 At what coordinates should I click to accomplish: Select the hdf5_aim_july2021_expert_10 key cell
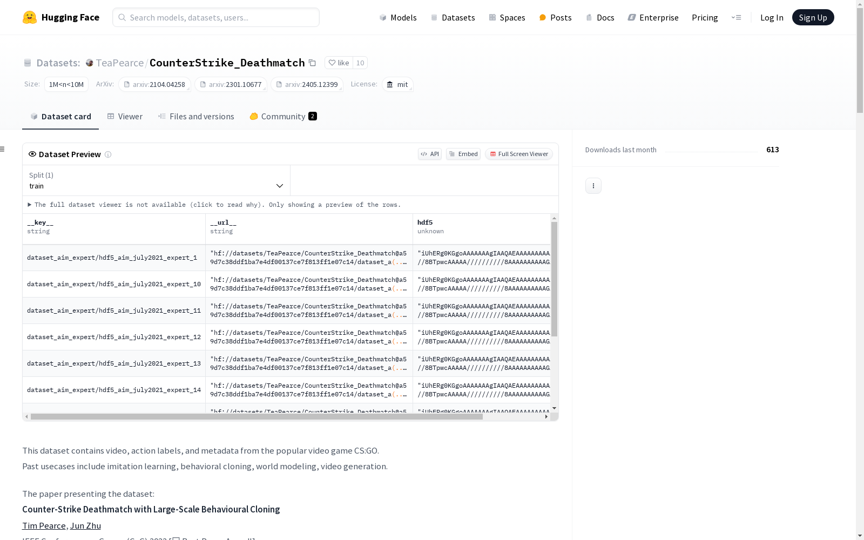[114, 284]
